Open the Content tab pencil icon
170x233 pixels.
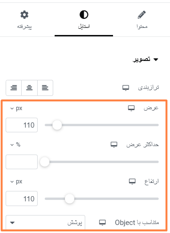tap(142, 15)
